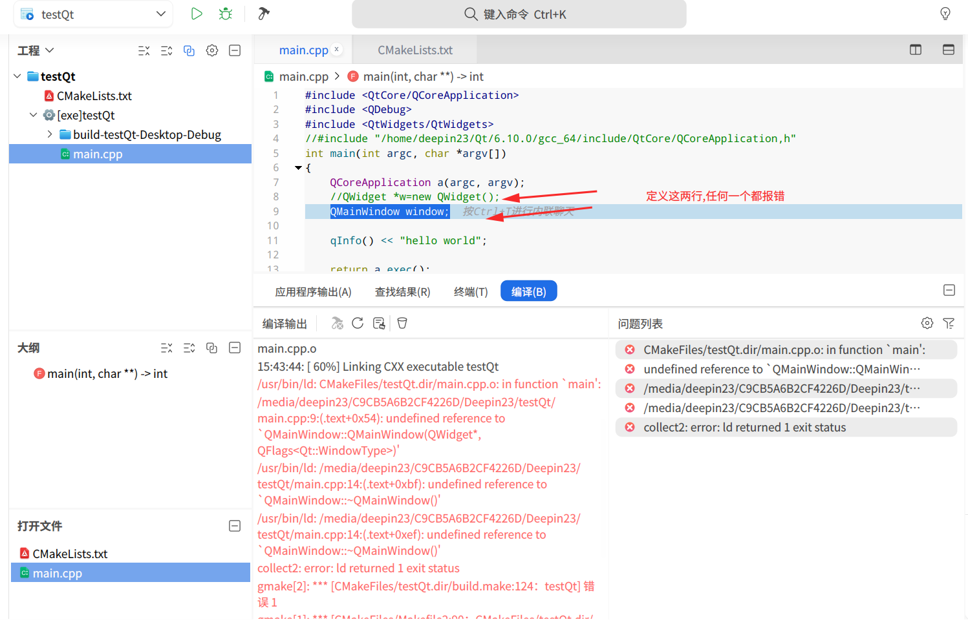
Task: Collapse all items in the 大纲 panel
Action: click(x=167, y=348)
